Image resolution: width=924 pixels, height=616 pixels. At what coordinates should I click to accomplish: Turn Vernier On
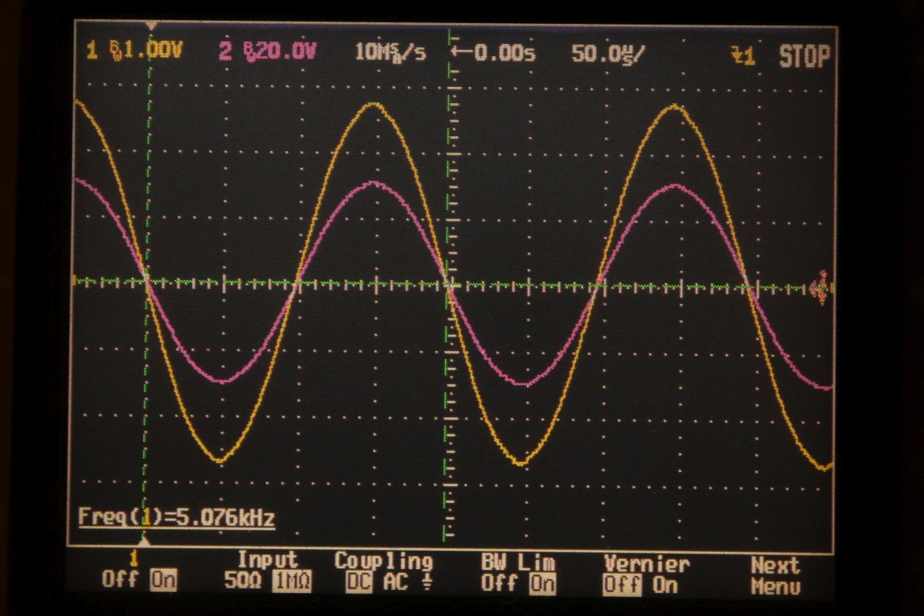[665, 584]
